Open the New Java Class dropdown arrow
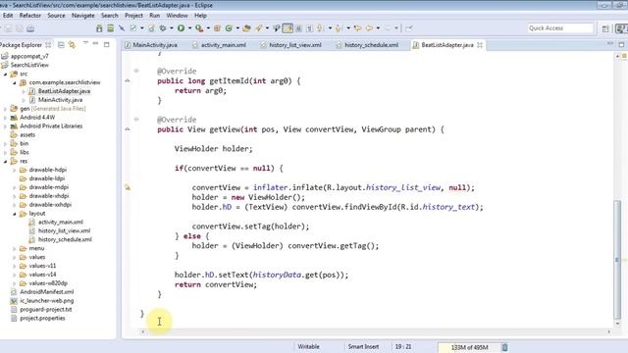The height and width of the screenshot is (353, 628). (237, 28)
